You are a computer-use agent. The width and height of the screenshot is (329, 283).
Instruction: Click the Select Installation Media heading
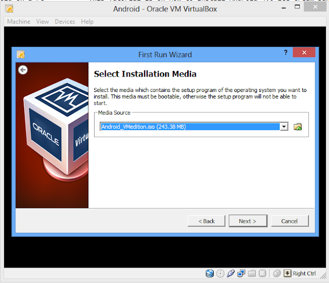pos(145,74)
